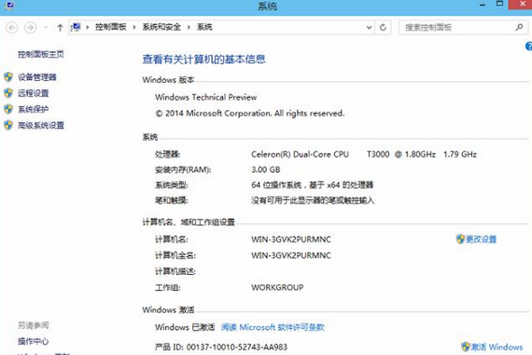Click the search magnifier icon
Image resolution: width=532 pixels, height=355 pixels.
click(519, 27)
